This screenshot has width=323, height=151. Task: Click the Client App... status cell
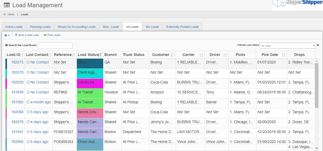pyautogui.click(x=90, y=73)
